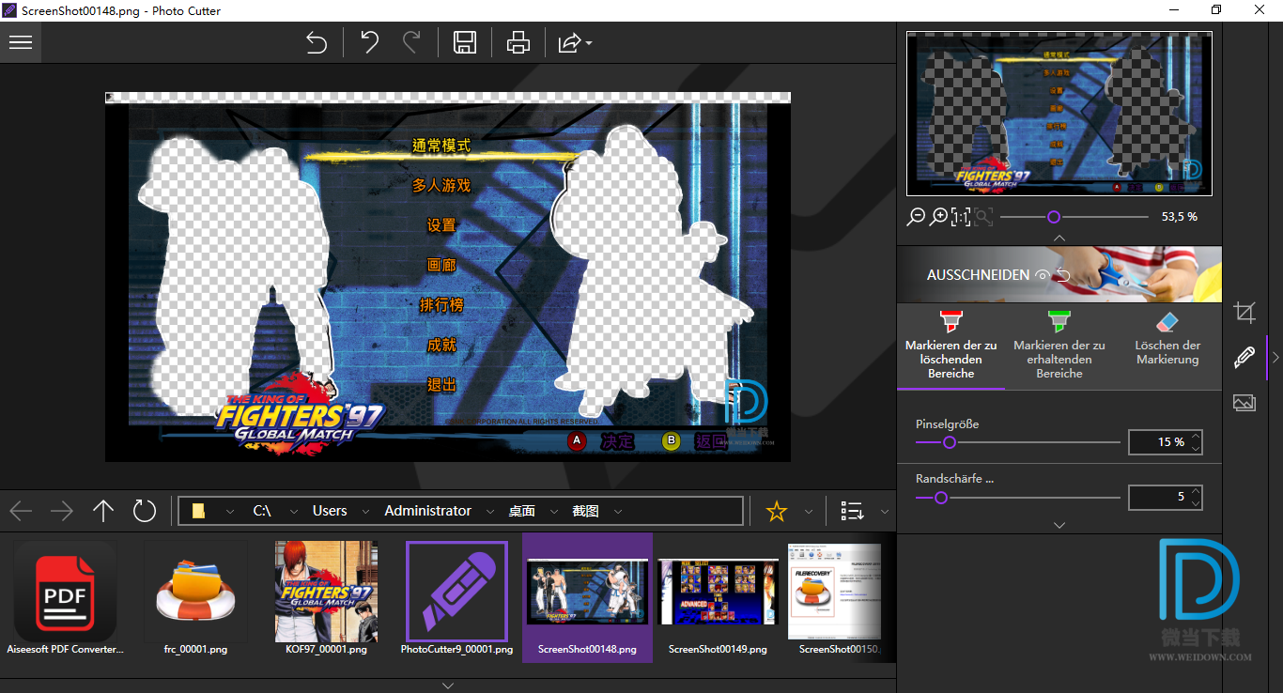The image size is (1283, 693).
Task: Expand the C:\ path dropdown
Action: coord(294,512)
